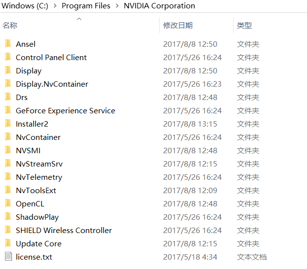Click the date 2017/8/8 12:09 for NvToolsExt
The image size is (307, 269).
tap(190, 191)
